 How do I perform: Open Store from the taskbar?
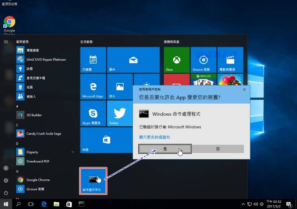[69, 204]
